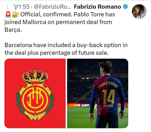Open the three-dot tweet options menu
Viewport: 151px width, 132px height.
tap(7, 7)
